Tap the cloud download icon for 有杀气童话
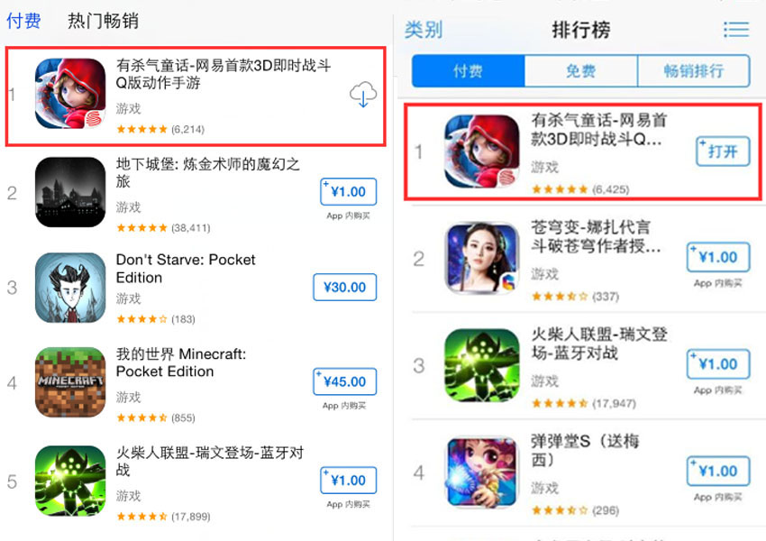Viewport: 766px width, 541px height. [363, 95]
